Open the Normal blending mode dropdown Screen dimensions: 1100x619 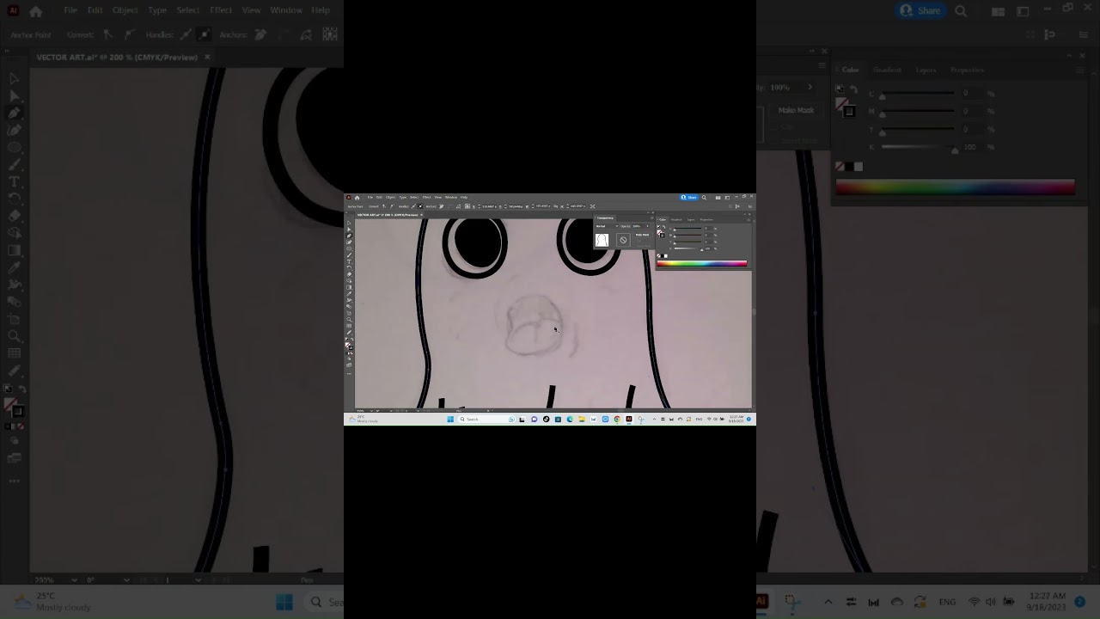pyautogui.click(x=607, y=226)
